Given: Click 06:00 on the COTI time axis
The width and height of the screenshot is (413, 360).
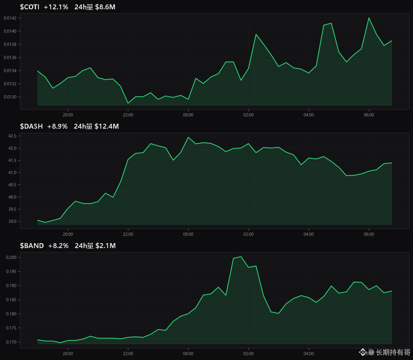Looking at the screenshot, I should coord(369,115).
